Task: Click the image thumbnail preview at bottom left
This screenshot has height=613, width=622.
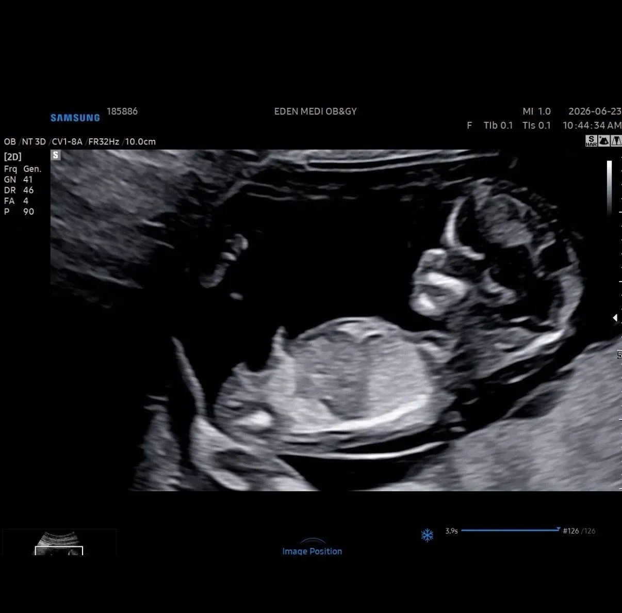Action: (x=59, y=543)
